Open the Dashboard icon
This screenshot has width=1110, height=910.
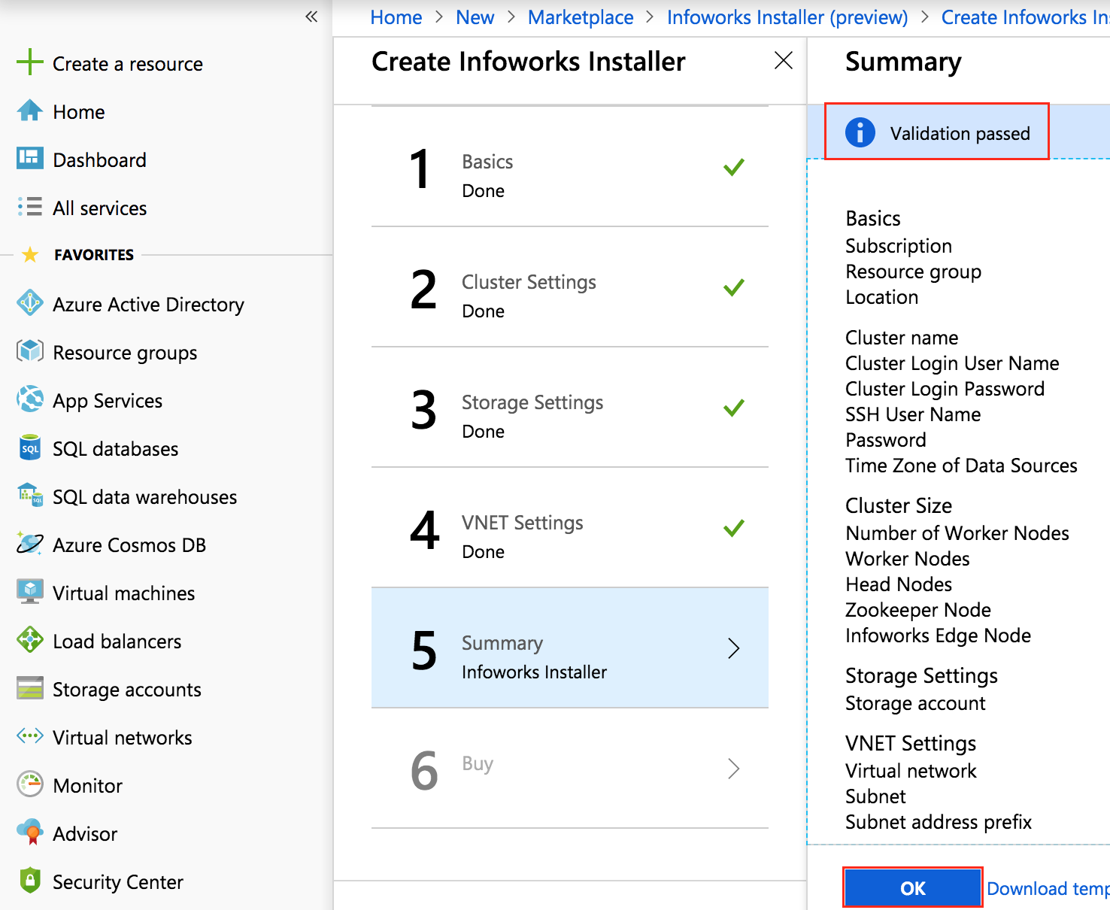click(x=30, y=158)
